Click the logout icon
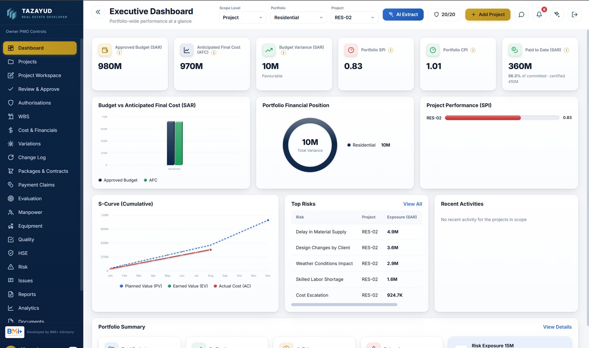Image resolution: width=589 pixels, height=348 pixels. click(574, 14)
